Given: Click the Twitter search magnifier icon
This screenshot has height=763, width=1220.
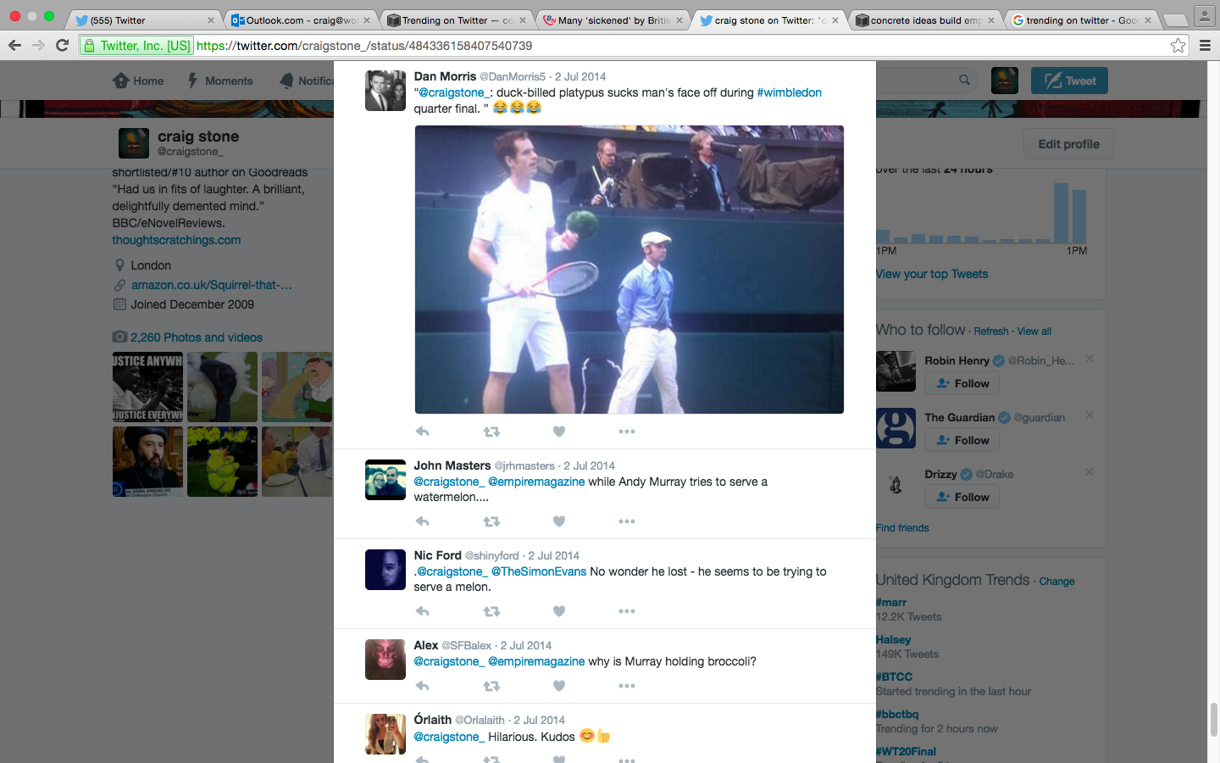Looking at the screenshot, I should (x=964, y=80).
